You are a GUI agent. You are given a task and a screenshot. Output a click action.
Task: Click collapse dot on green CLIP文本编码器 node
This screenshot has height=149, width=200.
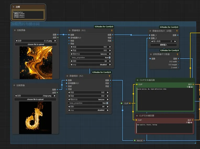[x=137, y=80]
